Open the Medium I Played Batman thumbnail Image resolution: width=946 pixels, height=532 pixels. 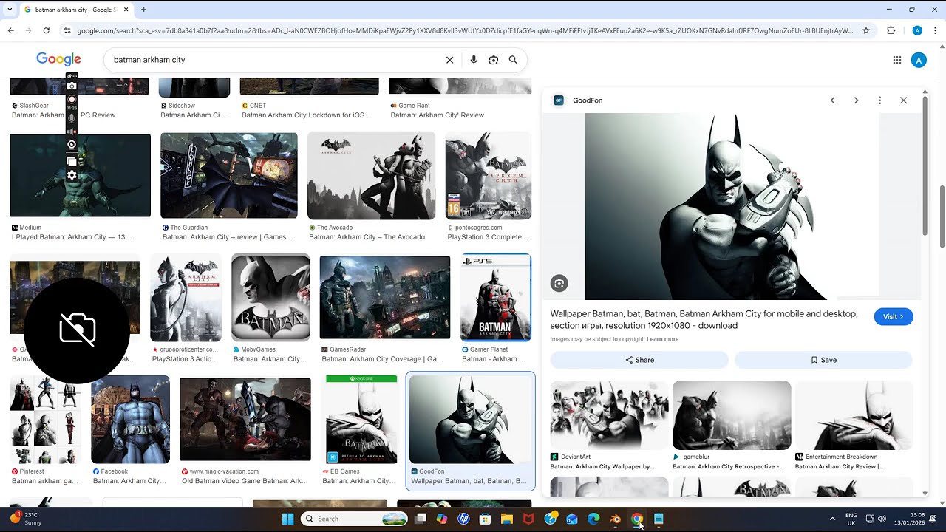pyautogui.click(x=80, y=176)
